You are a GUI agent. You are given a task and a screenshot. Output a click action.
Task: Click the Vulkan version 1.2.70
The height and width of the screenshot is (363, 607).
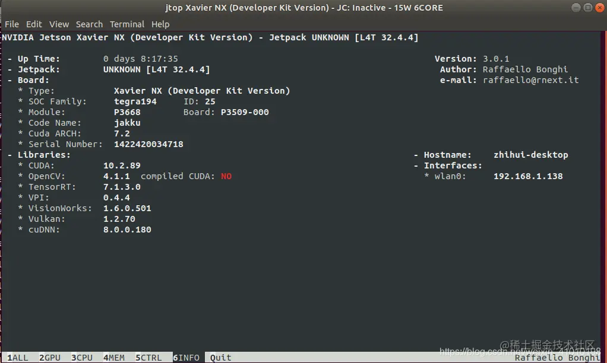click(x=119, y=219)
